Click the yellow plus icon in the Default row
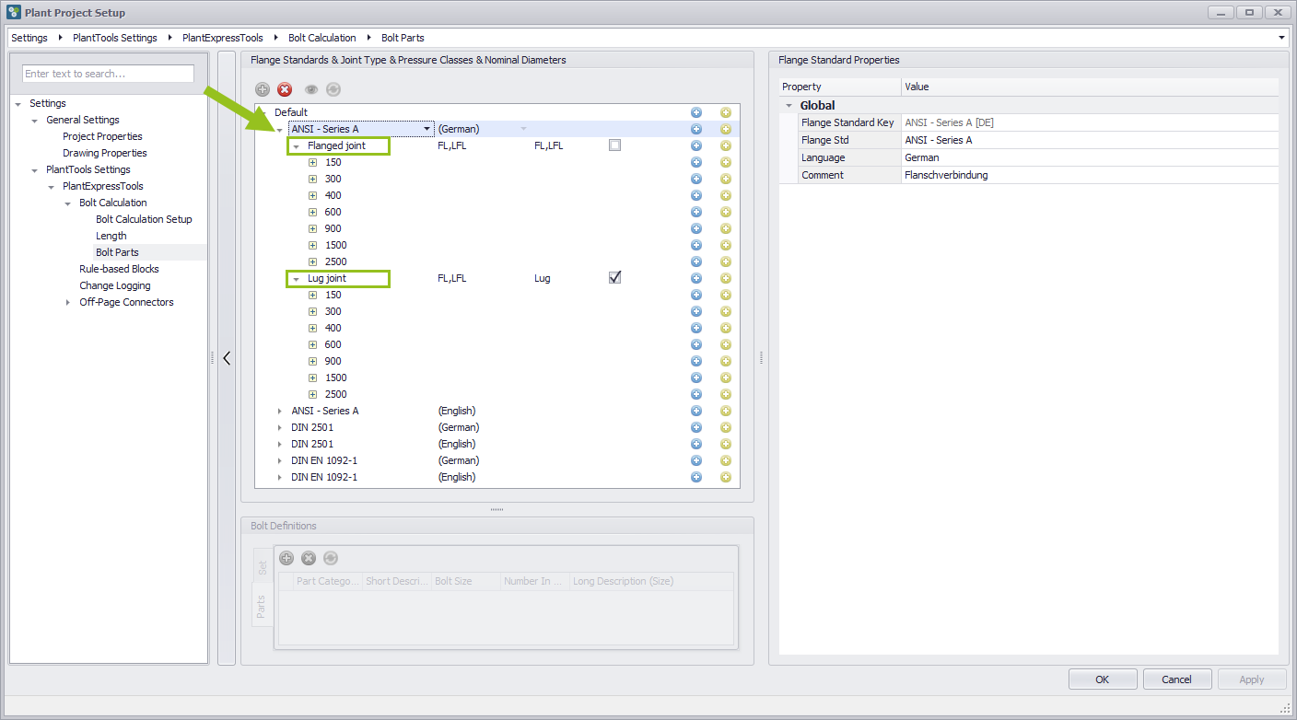 [726, 112]
